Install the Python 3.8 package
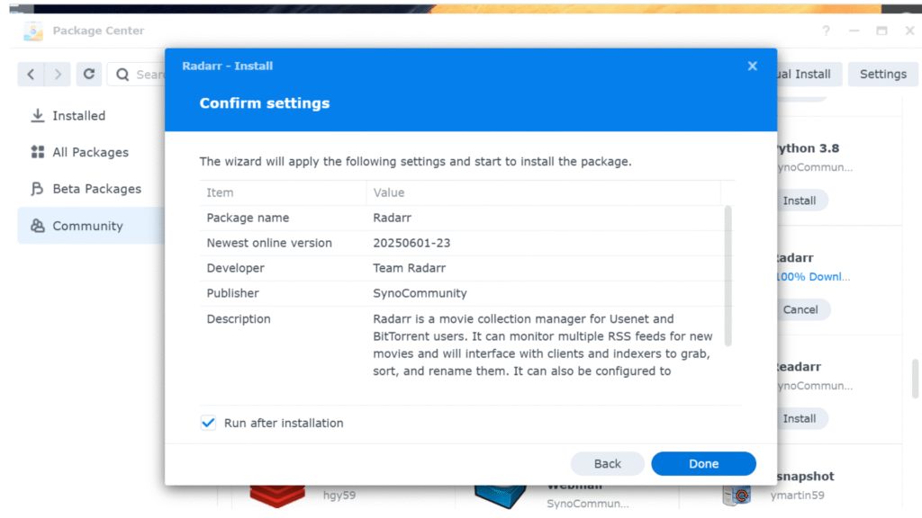The width and height of the screenshot is (922, 518). point(799,201)
